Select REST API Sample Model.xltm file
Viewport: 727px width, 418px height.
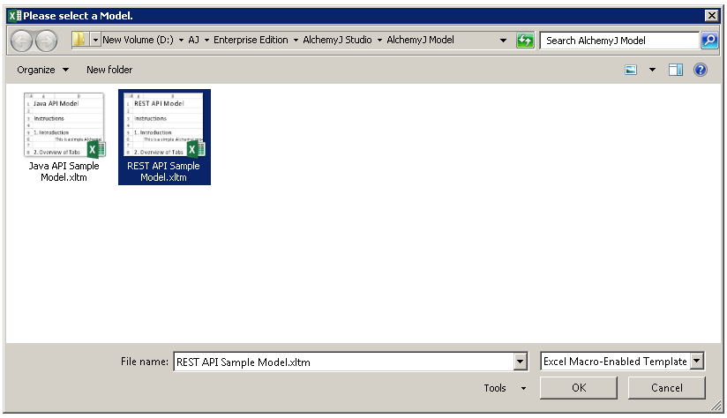164,136
